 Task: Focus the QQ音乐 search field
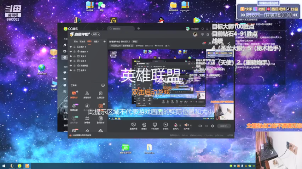pos(121,29)
